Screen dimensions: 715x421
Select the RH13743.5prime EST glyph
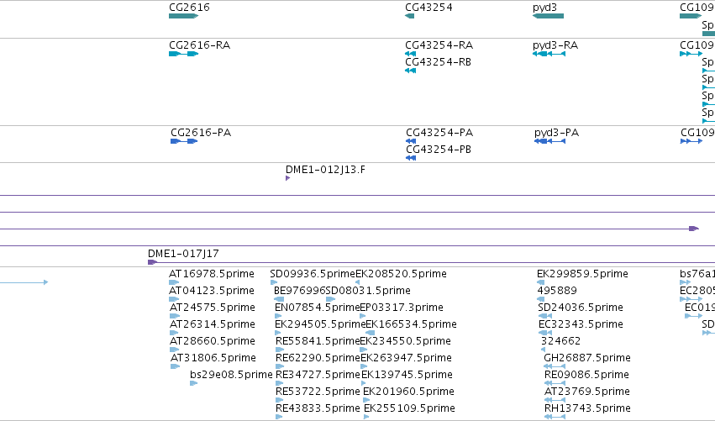pyautogui.click(x=555, y=417)
